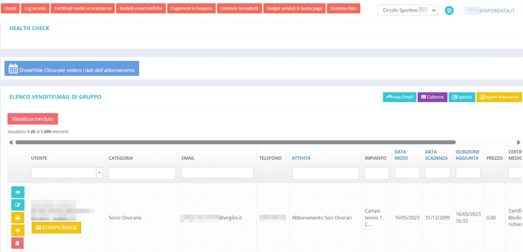This screenshot has width=523, height=252.
Task: Open the Colonne column chooser
Action: (x=432, y=97)
